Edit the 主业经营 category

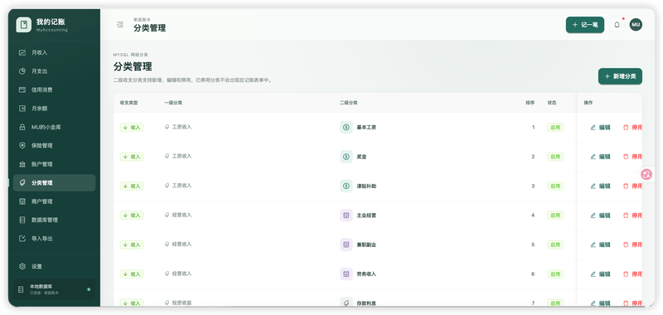(x=600, y=216)
